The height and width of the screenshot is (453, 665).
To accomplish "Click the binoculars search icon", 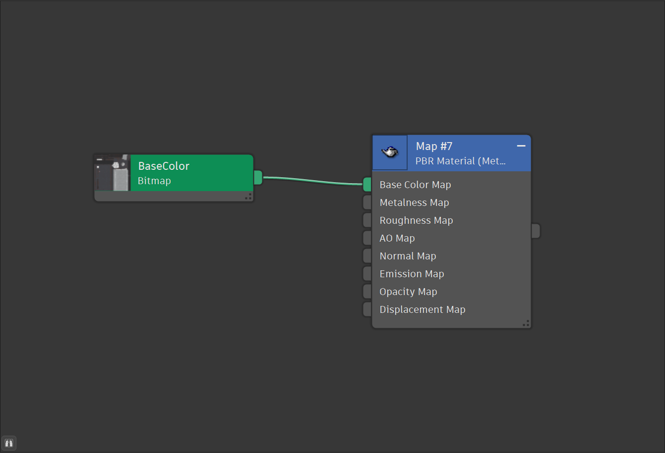I will coord(9,443).
